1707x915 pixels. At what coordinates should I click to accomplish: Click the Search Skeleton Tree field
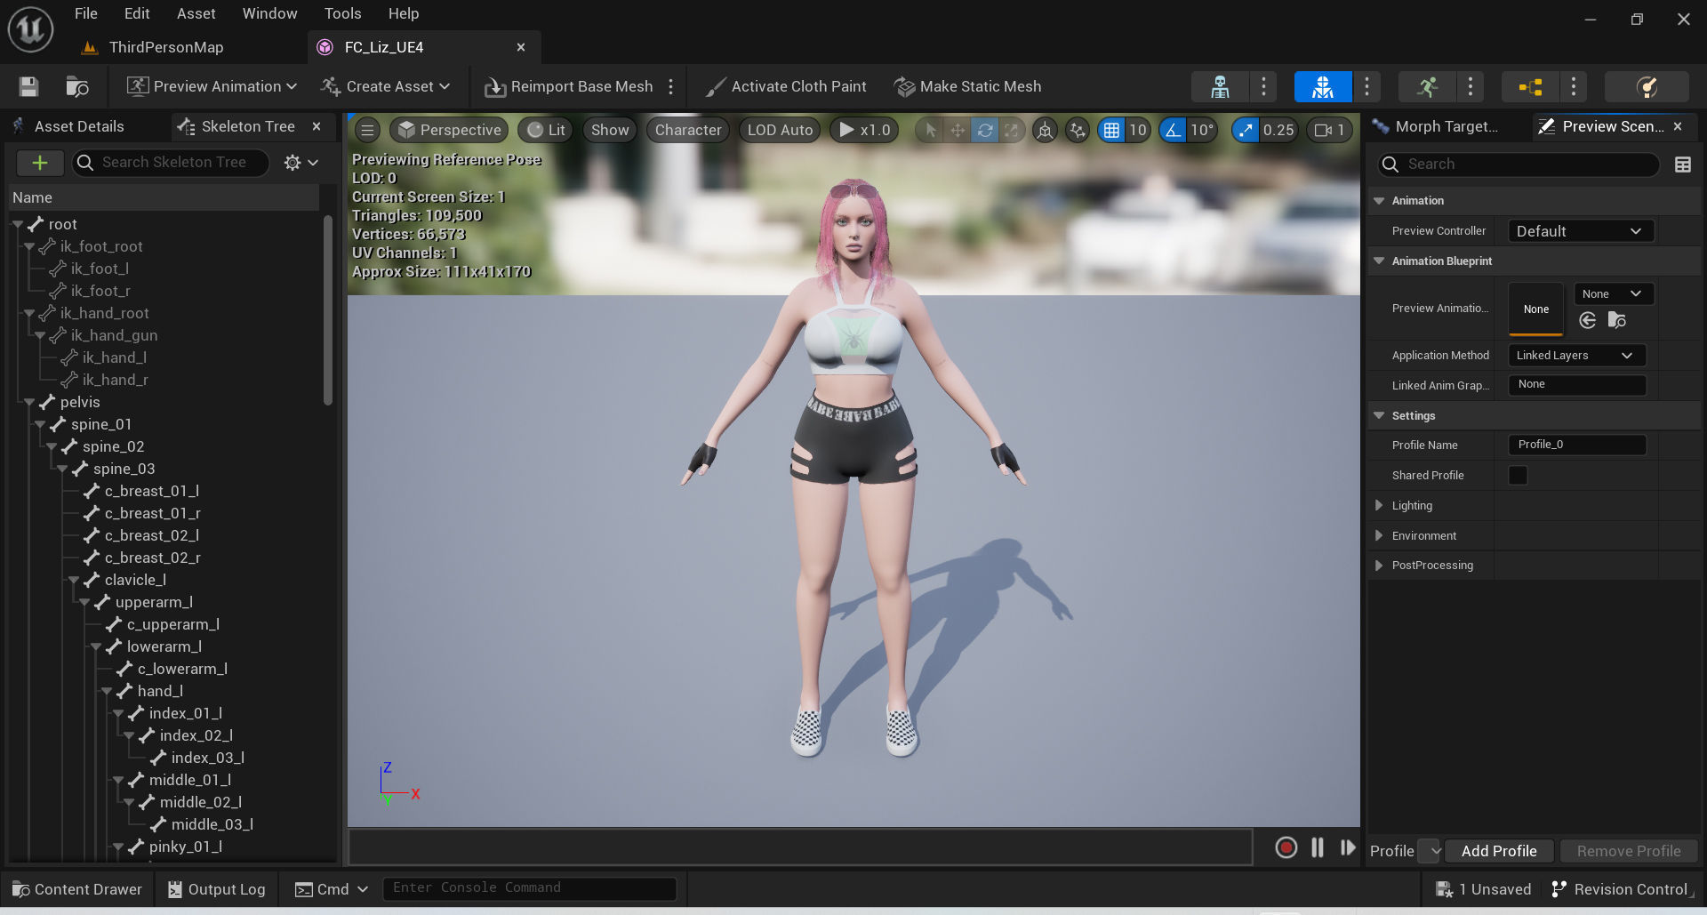tap(171, 162)
